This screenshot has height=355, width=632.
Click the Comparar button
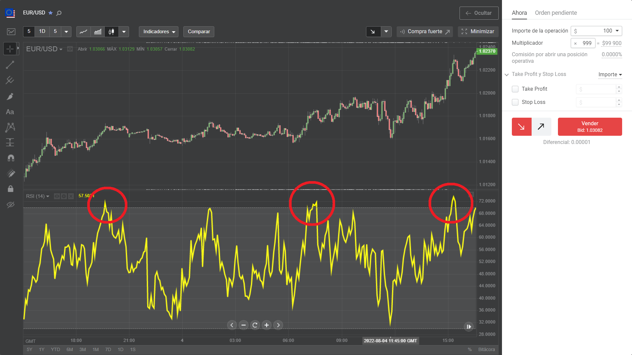pyautogui.click(x=198, y=32)
